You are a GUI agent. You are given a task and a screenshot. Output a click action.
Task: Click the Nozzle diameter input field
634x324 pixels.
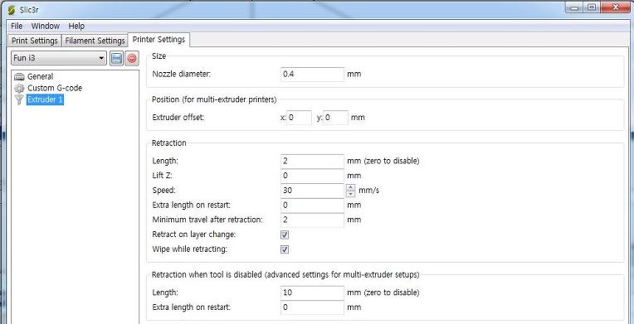[312, 75]
